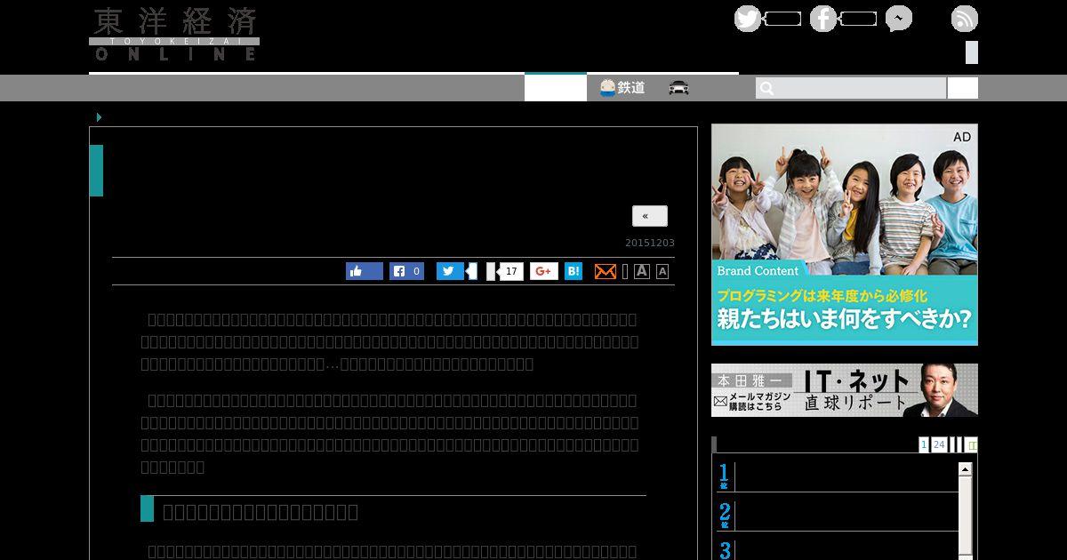Click the « previous page button
The height and width of the screenshot is (560, 1067).
pyautogui.click(x=650, y=216)
